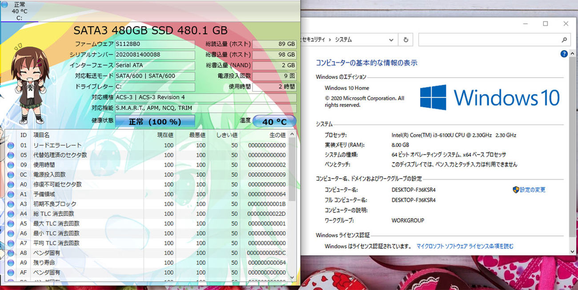Click the Windows 10 logo
Image resolution: width=578 pixels, height=290 pixels.
pyautogui.click(x=490, y=97)
